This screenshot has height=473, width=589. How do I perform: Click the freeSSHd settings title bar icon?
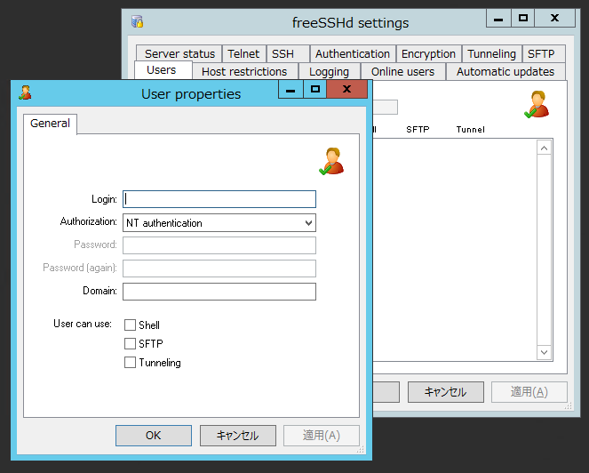[137, 22]
